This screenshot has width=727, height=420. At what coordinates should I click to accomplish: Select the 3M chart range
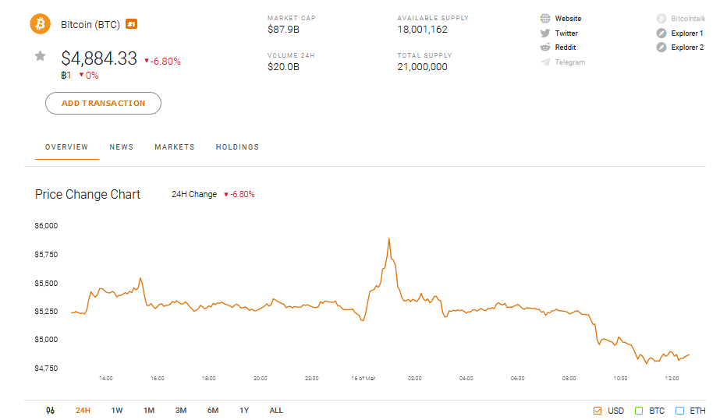click(181, 411)
